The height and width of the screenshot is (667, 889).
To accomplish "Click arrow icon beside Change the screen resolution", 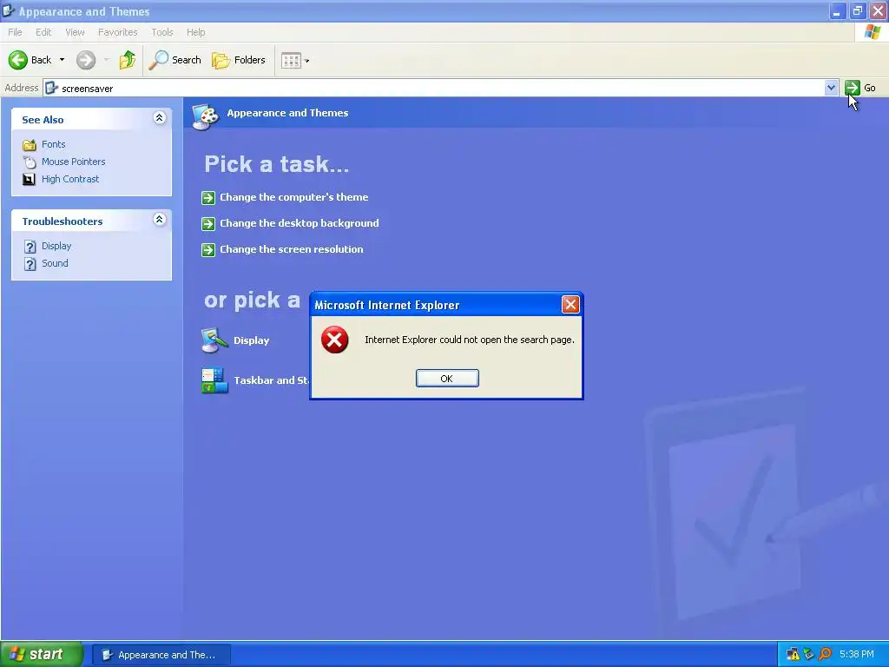I will point(208,249).
